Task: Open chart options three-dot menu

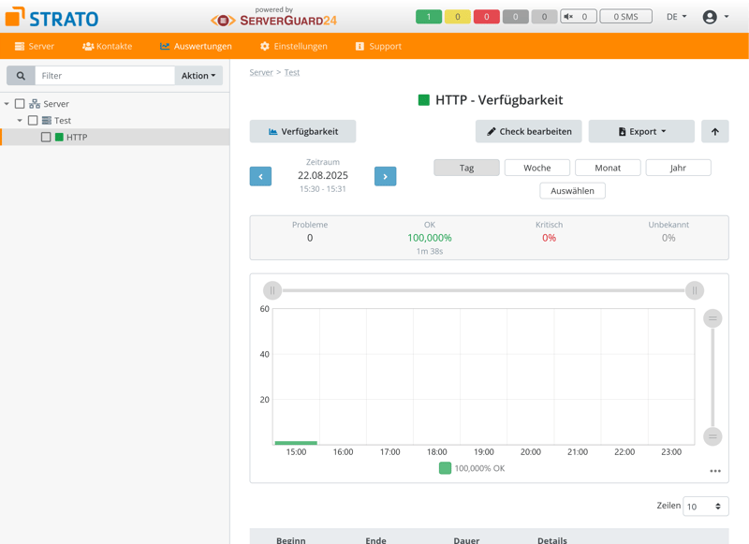Action: tap(715, 471)
